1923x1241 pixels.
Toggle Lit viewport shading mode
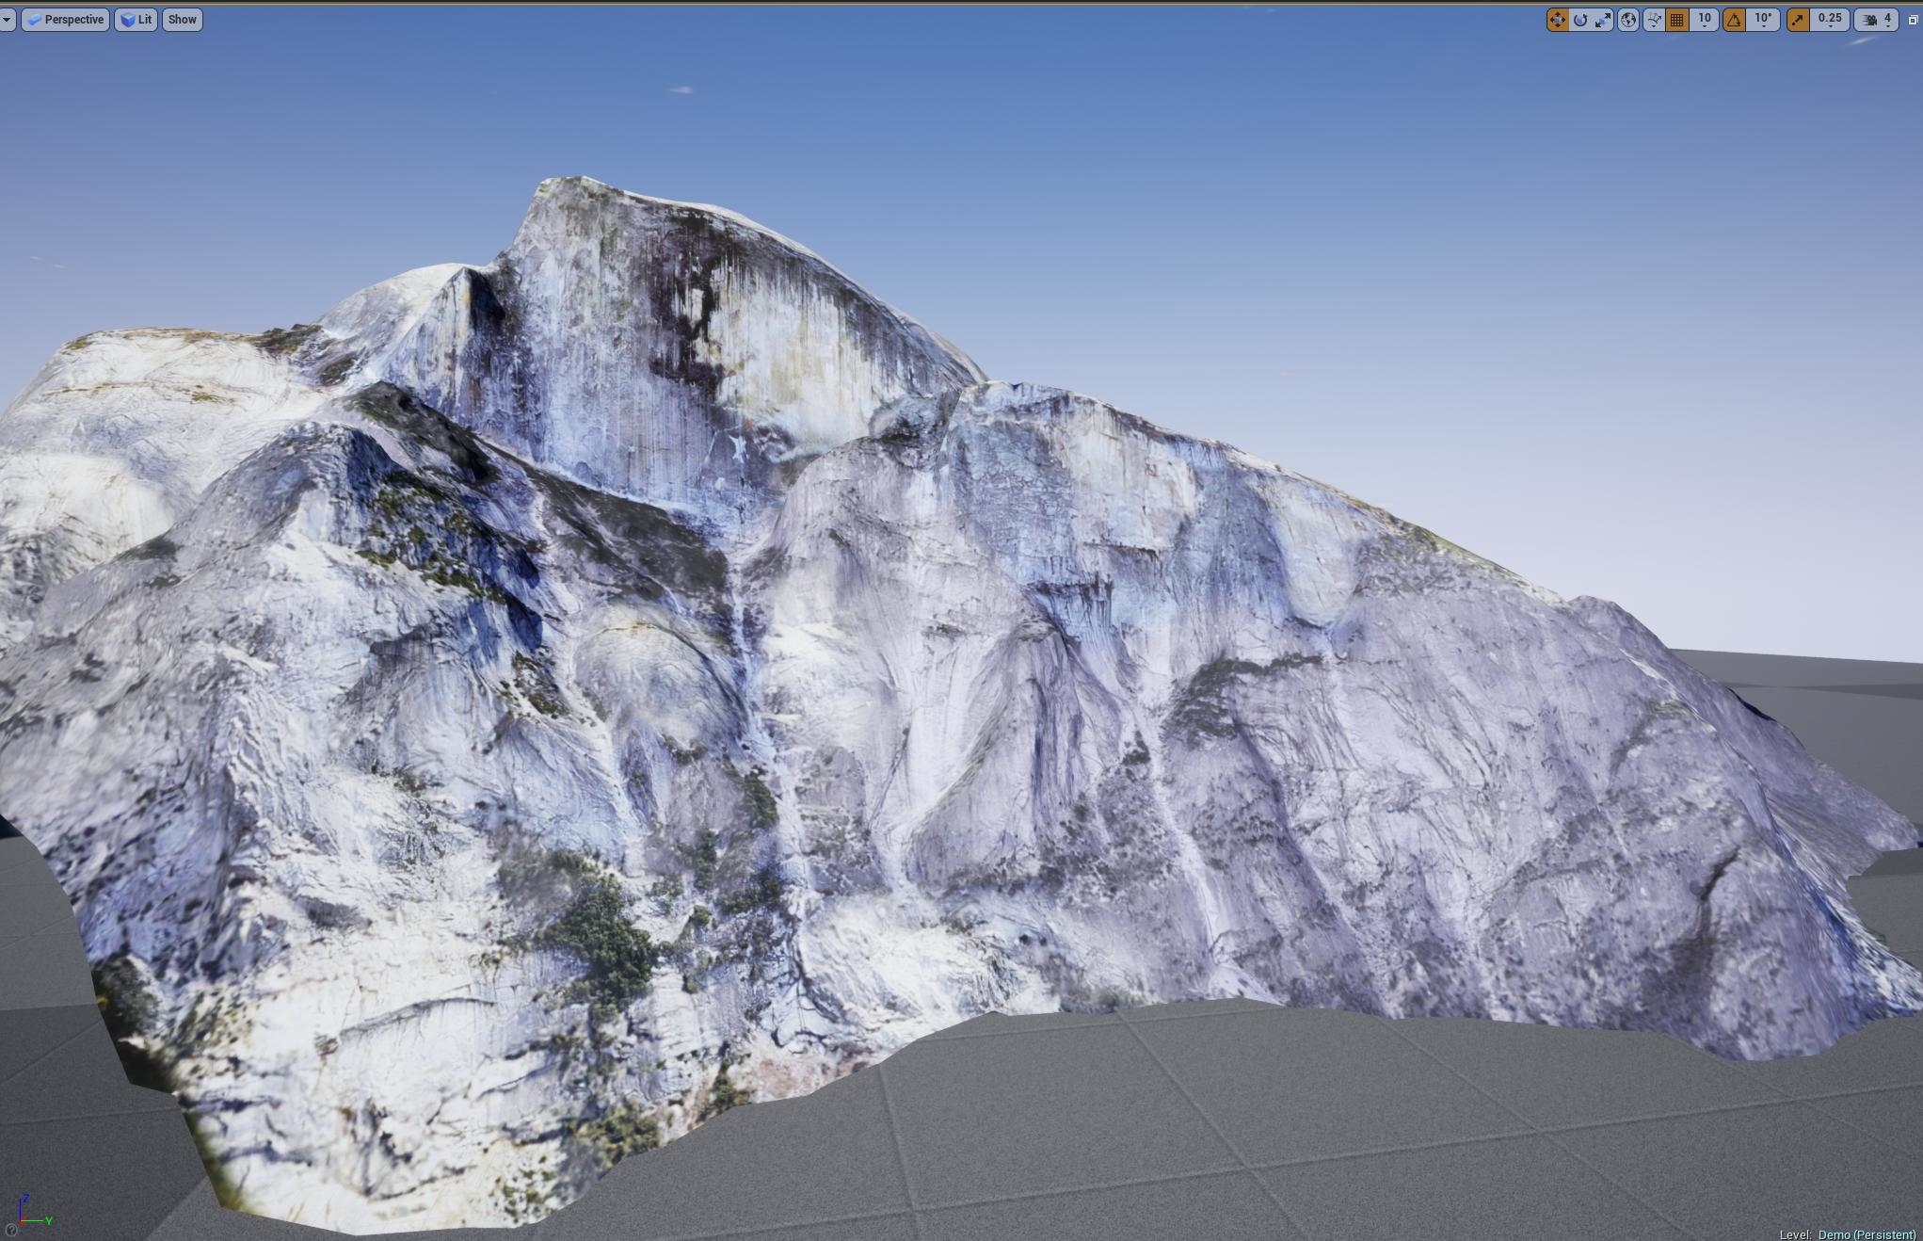click(x=136, y=19)
